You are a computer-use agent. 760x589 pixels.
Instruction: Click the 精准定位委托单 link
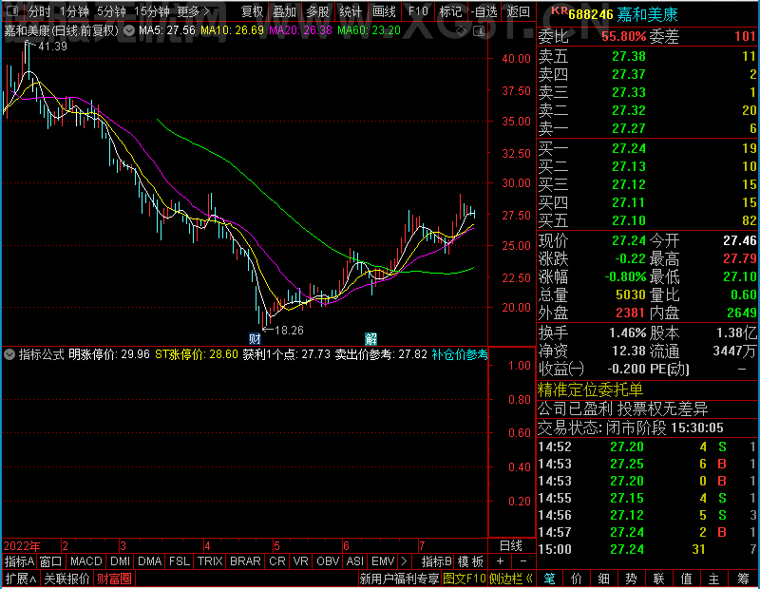pos(590,390)
